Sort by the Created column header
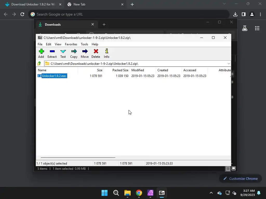 (169, 70)
